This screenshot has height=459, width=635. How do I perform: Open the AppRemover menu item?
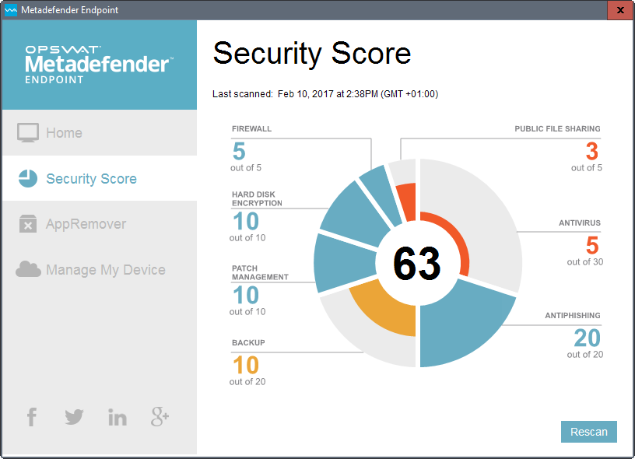pyautogui.click(x=100, y=224)
